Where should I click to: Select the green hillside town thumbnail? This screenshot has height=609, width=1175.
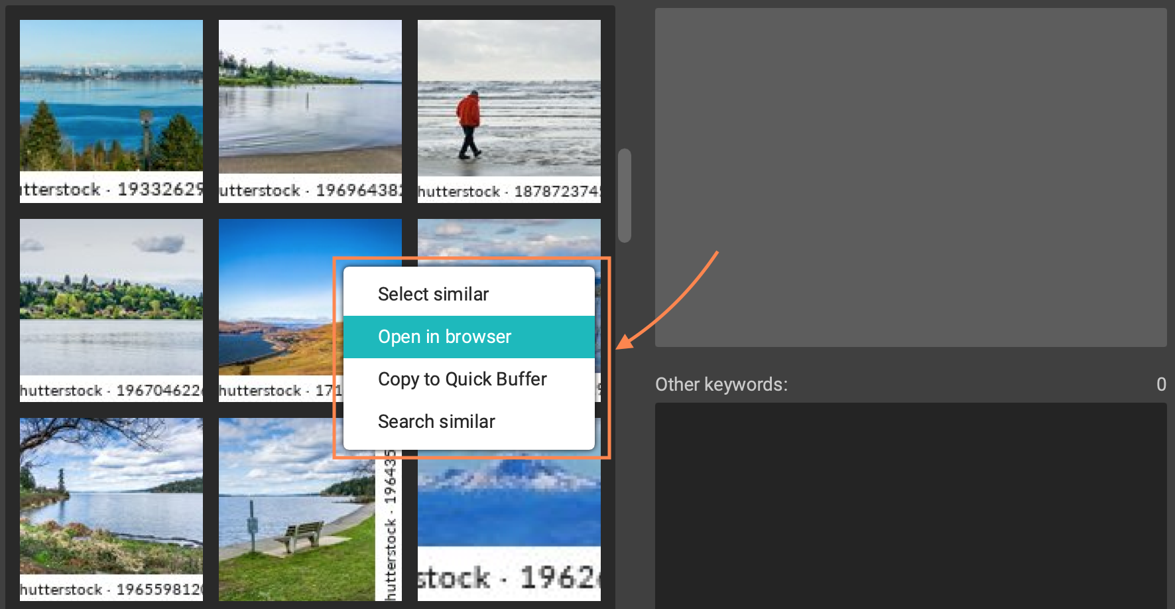tap(111, 299)
